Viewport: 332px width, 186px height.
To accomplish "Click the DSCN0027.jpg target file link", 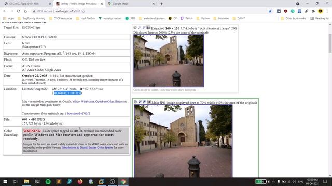I will point(31,27).
